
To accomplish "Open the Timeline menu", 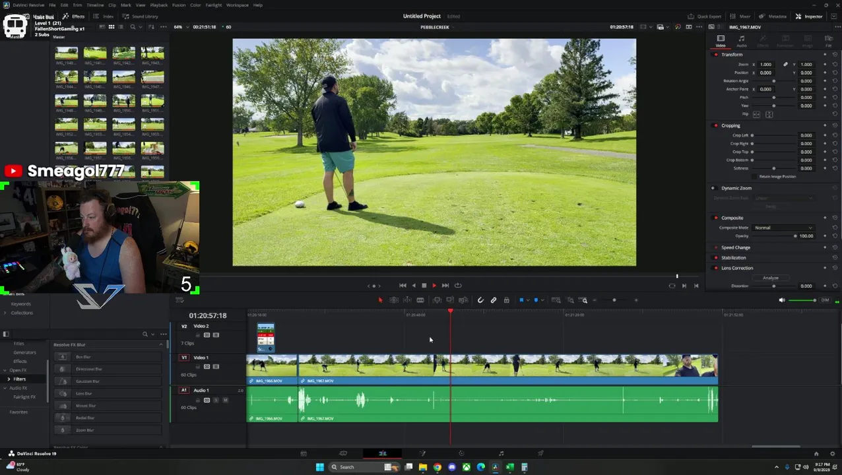I will click(95, 5).
